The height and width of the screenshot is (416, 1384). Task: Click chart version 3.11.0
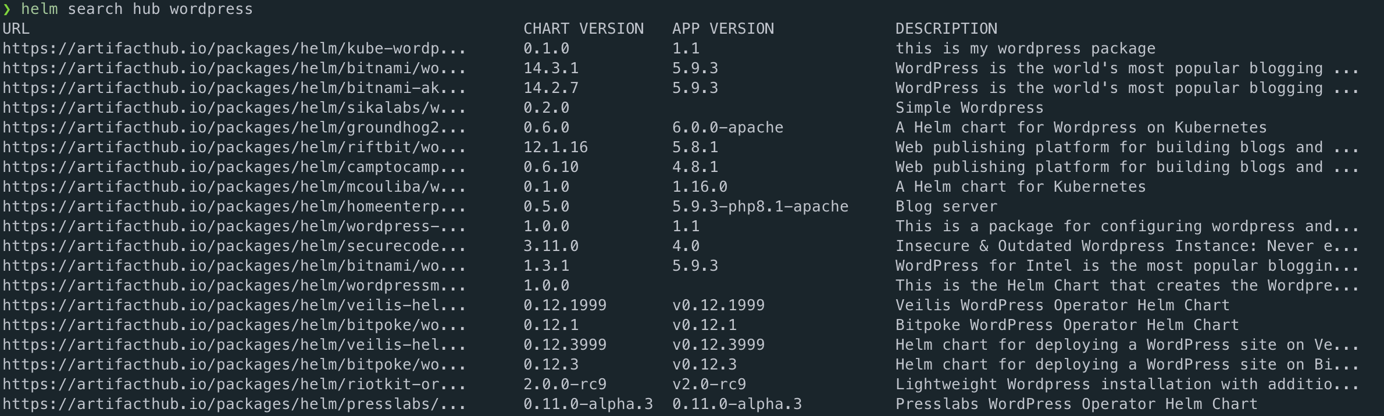tap(551, 246)
